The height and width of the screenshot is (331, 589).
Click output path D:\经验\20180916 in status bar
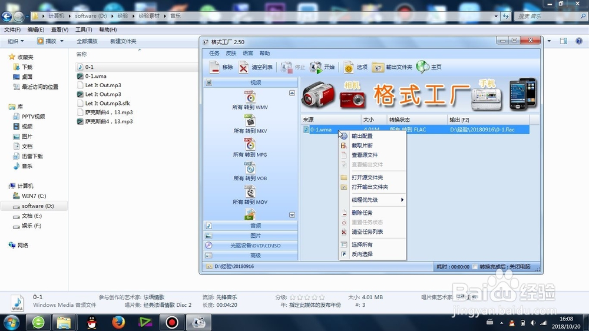coord(234,266)
